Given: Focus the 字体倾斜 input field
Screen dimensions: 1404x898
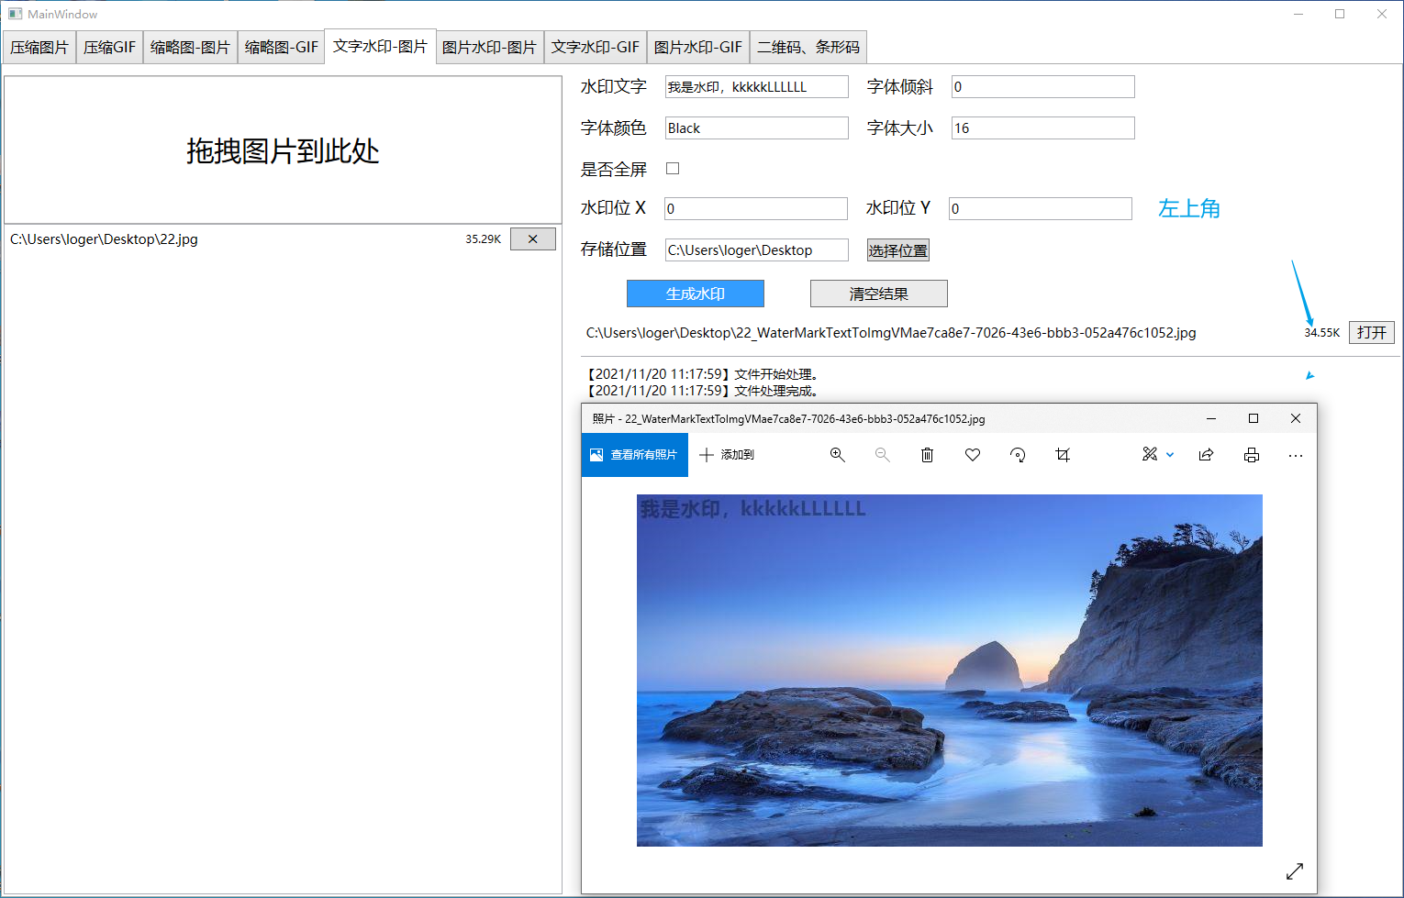Looking at the screenshot, I should [1043, 87].
